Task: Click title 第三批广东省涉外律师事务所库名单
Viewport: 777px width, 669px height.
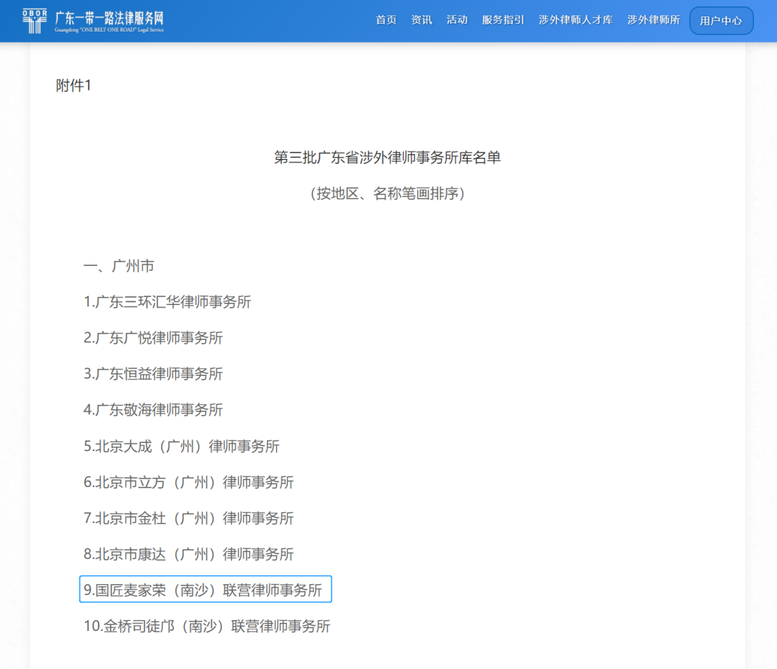Action: pyautogui.click(x=388, y=158)
